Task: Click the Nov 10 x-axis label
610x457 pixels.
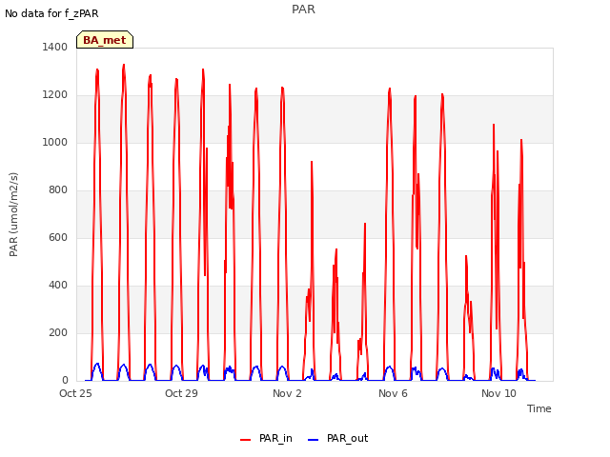Action: point(498,393)
